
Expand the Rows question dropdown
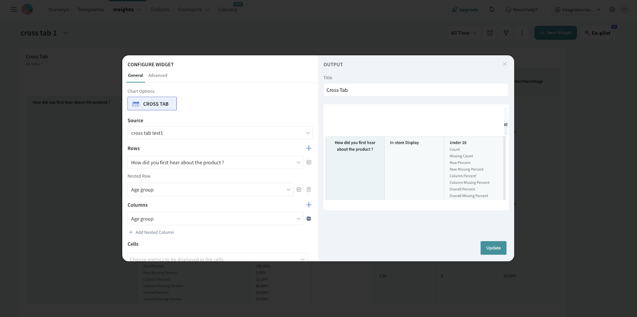215,162
